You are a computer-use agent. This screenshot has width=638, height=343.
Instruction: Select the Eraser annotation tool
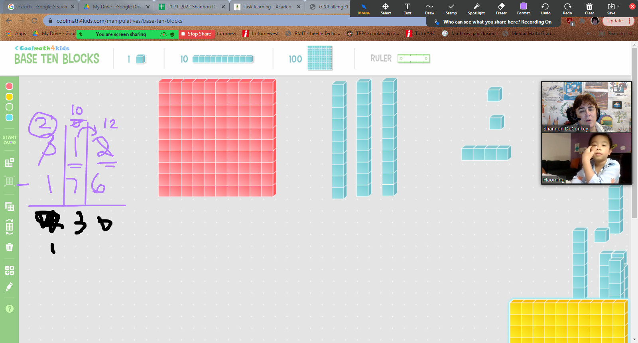[x=501, y=9]
